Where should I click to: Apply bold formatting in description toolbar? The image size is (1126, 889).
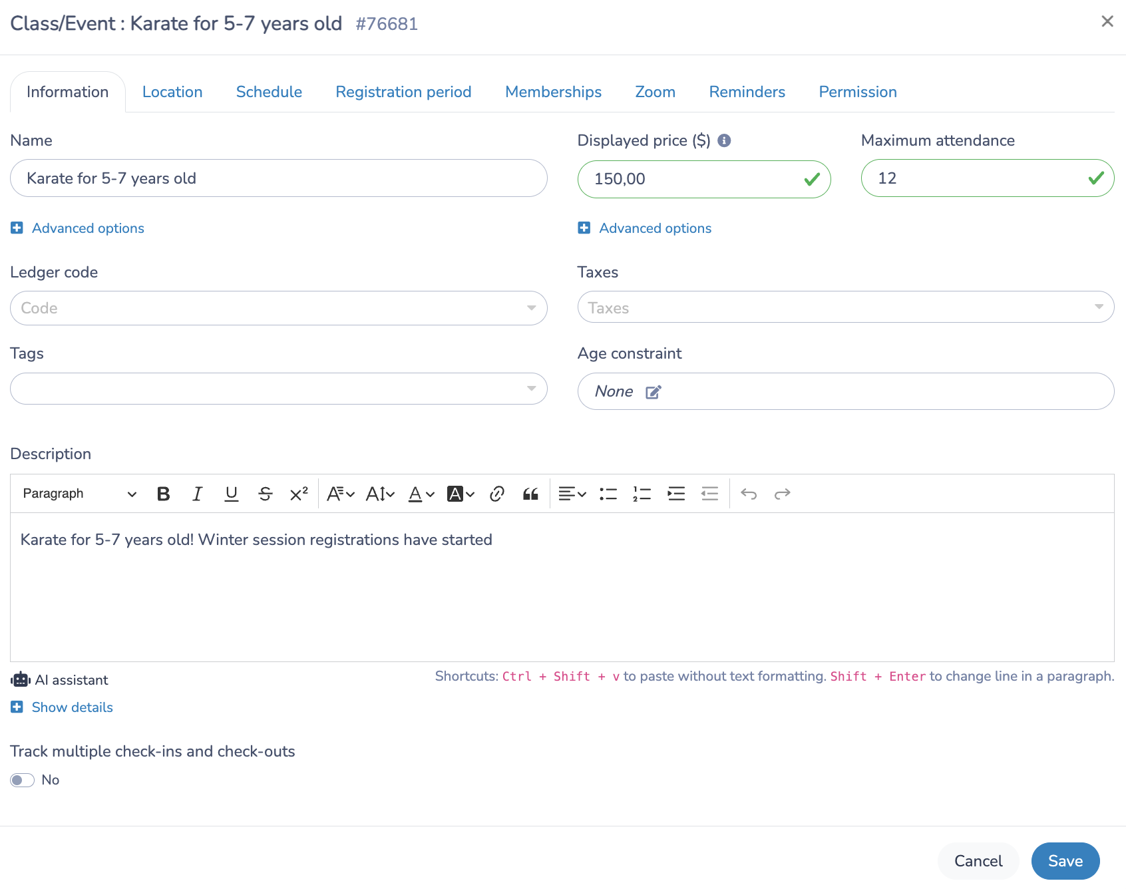(x=163, y=494)
